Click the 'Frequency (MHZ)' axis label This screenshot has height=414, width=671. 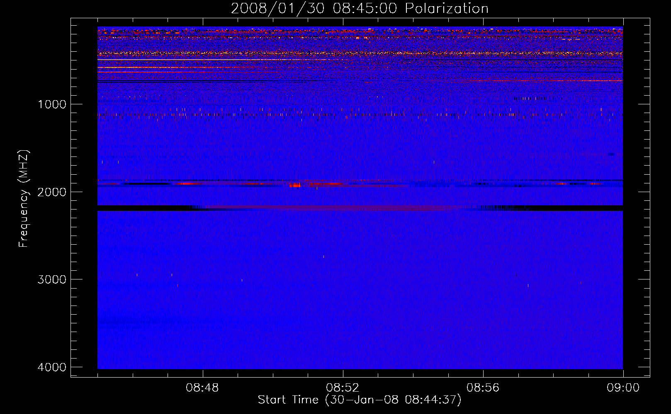(24, 199)
